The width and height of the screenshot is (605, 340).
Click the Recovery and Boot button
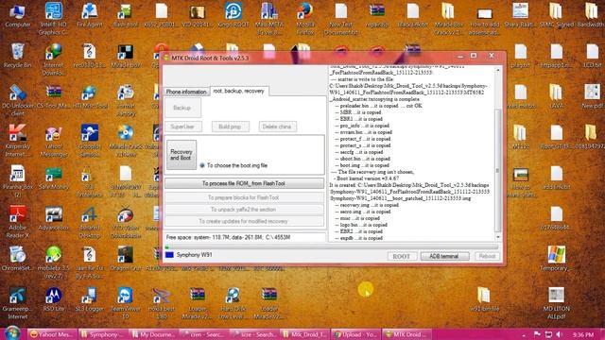click(x=181, y=155)
